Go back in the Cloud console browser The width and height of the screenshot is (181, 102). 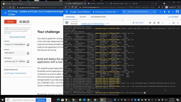(x=66, y=7)
